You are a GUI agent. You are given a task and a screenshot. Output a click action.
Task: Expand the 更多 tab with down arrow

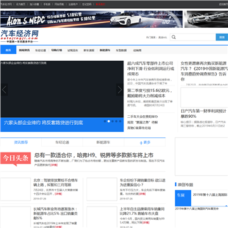coord(145,142)
